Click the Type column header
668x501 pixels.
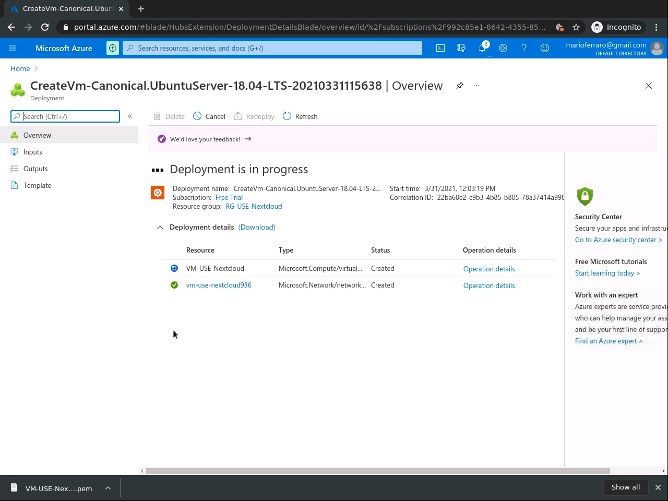[286, 250]
